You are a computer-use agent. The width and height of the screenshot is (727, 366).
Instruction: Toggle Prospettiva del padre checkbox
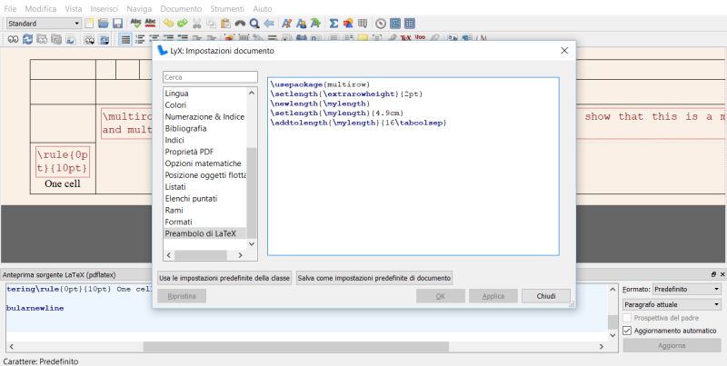[627, 318]
